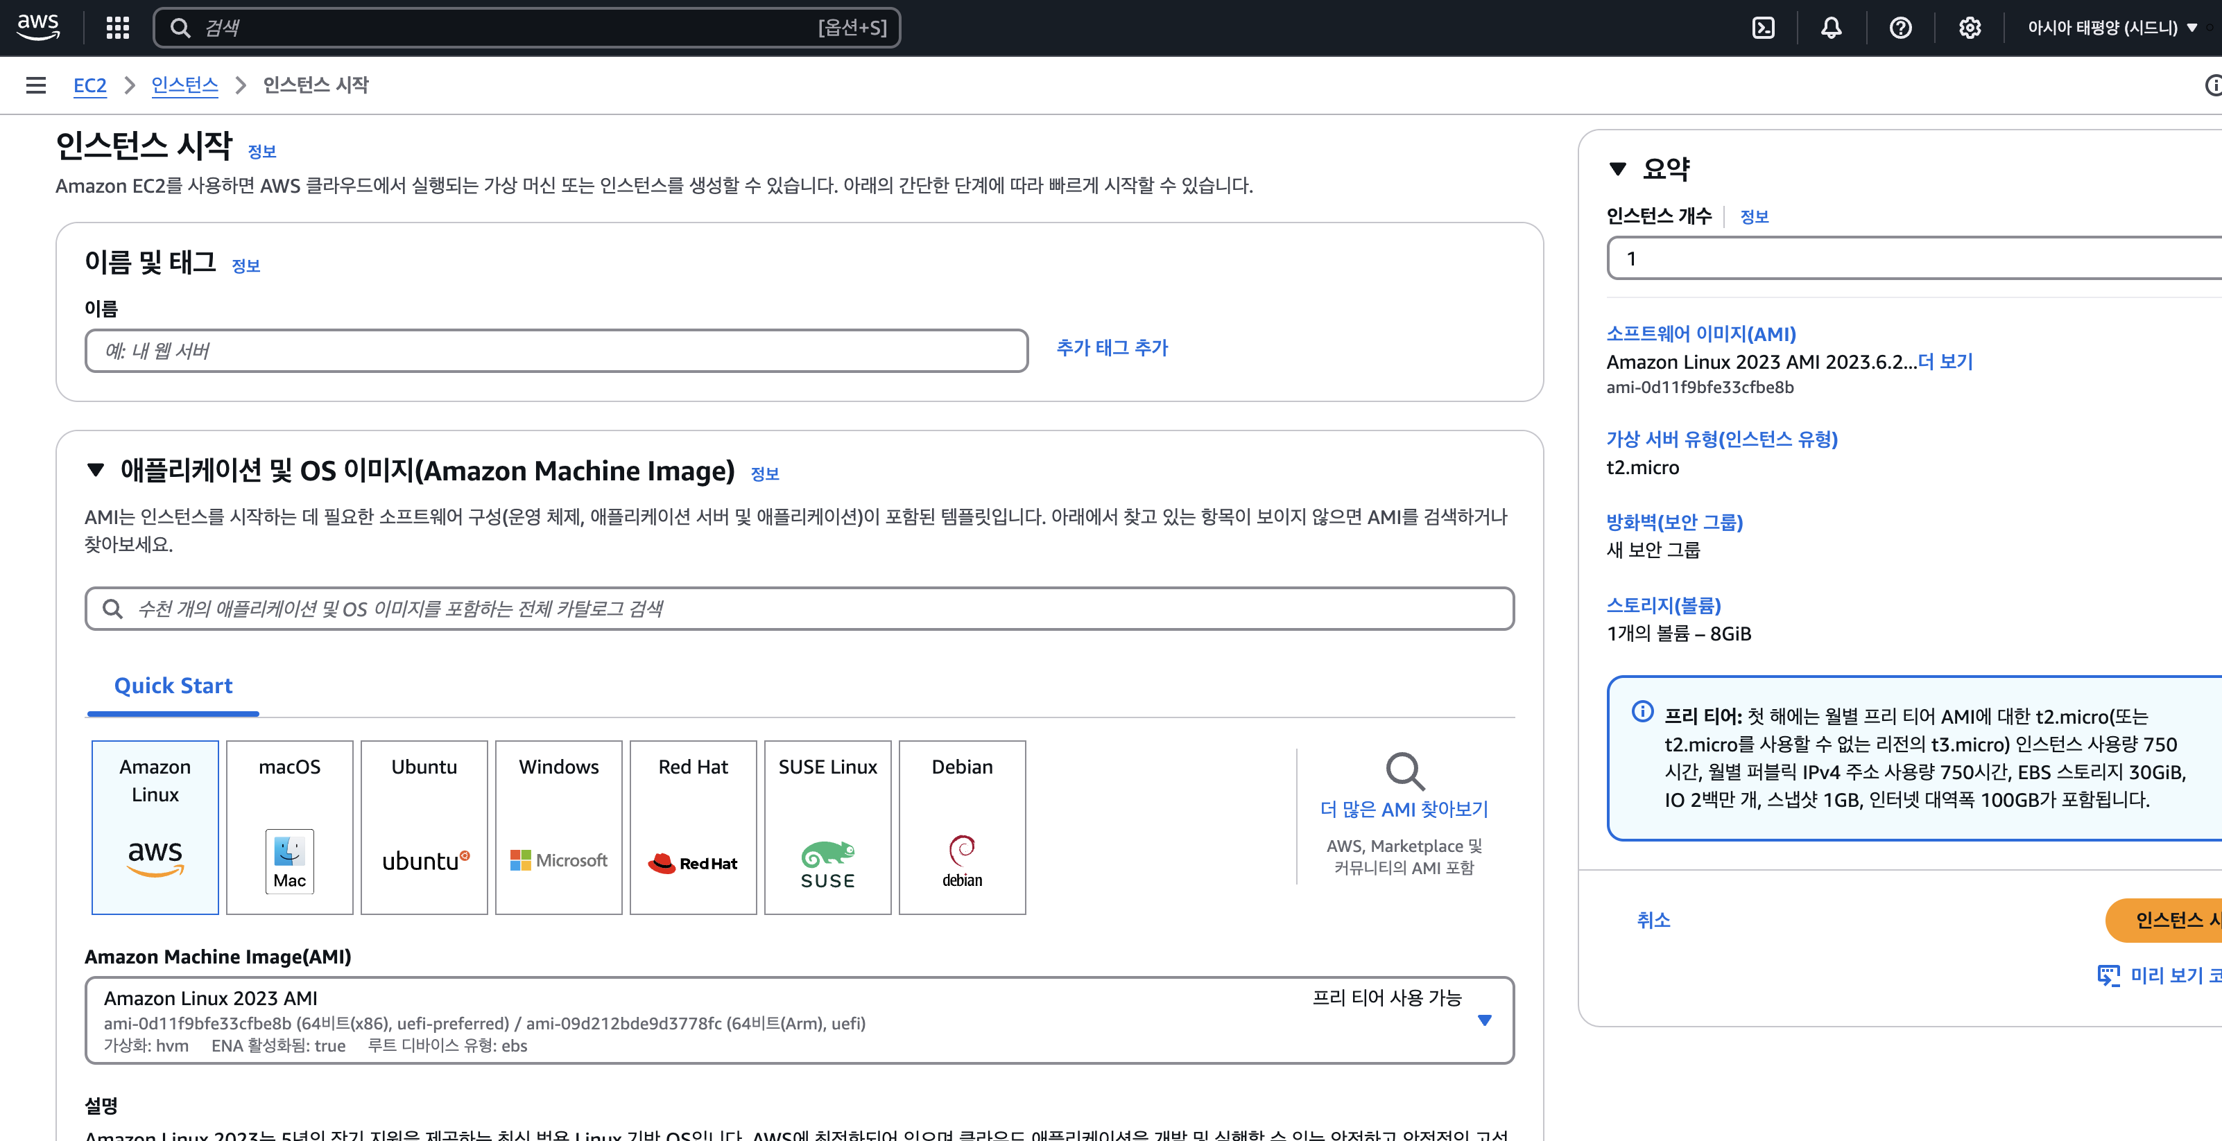Go to EC2 breadcrumb link
The width and height of the screenshot is (2222, 1141).
tap(89, 85)
